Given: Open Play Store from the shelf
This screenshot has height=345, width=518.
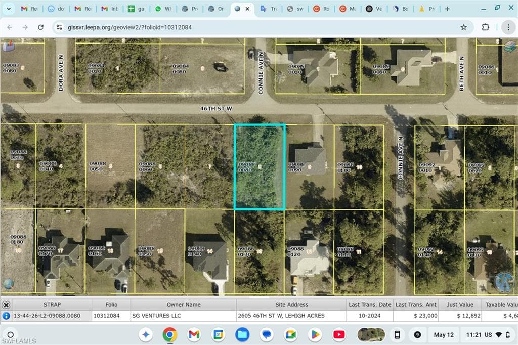Looking at the screenshot, I should (315, 335).
